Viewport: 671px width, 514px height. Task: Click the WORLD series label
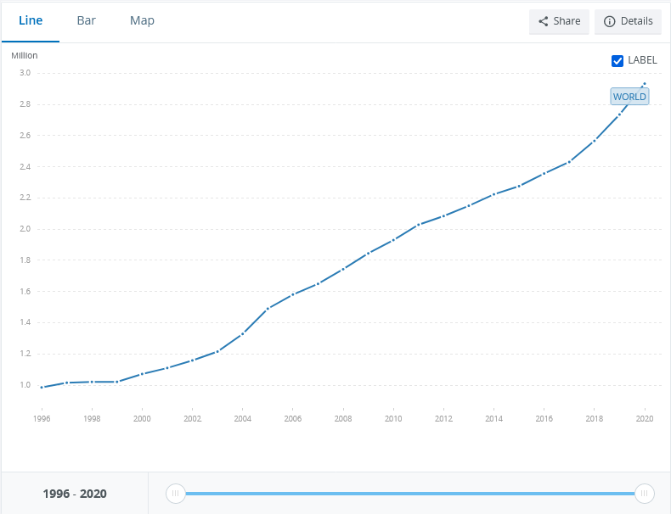(629, 97)
